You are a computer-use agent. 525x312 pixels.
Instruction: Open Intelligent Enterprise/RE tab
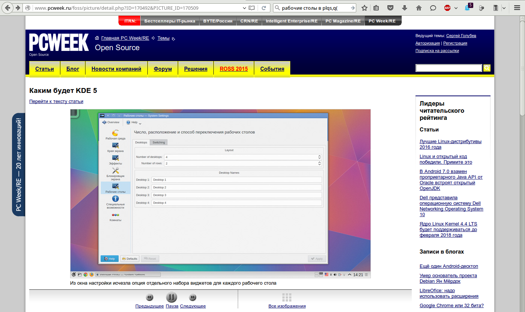[292, 21]
